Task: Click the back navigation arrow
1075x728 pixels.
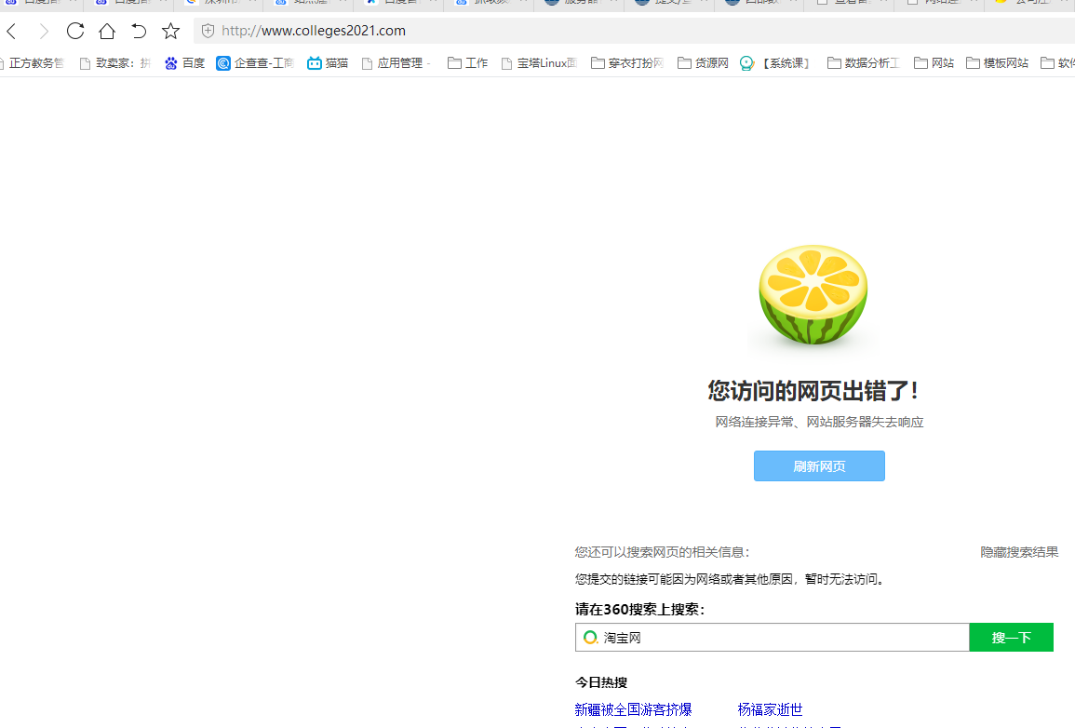Action: pyautogui.click(x=10, y=31)
